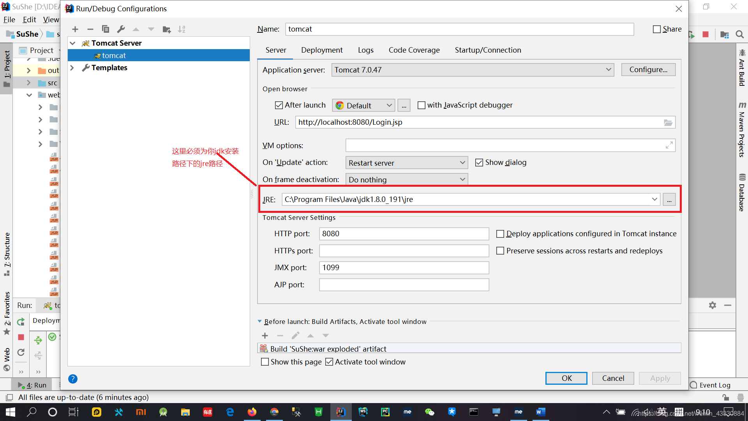Viewport: 748px width, 421px height.
Task: Enable the with JavaScript debugger checkbox
Action: click(x=422, y=105)
